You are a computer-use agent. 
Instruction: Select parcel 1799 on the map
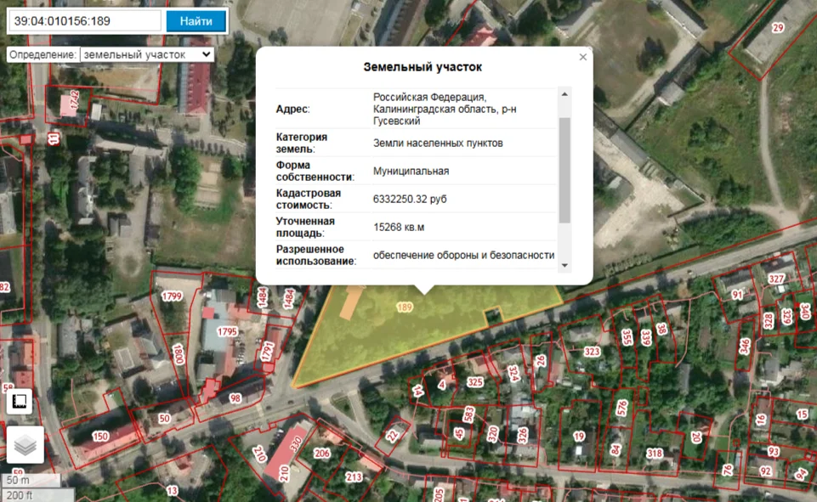click(172, 296)
